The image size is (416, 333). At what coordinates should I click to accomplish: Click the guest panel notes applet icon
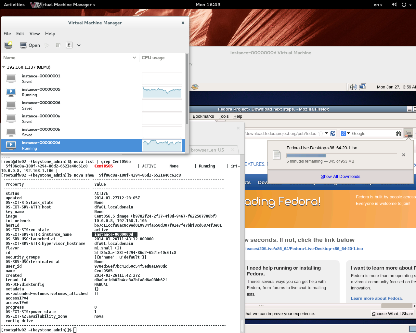(x=195, y=87)
